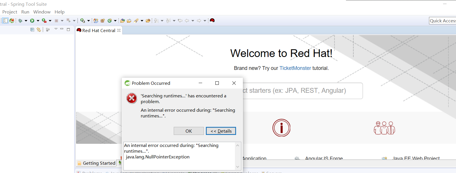
Task: Open the Project menu
Action: pyautogui.click(x=10, y=12)
